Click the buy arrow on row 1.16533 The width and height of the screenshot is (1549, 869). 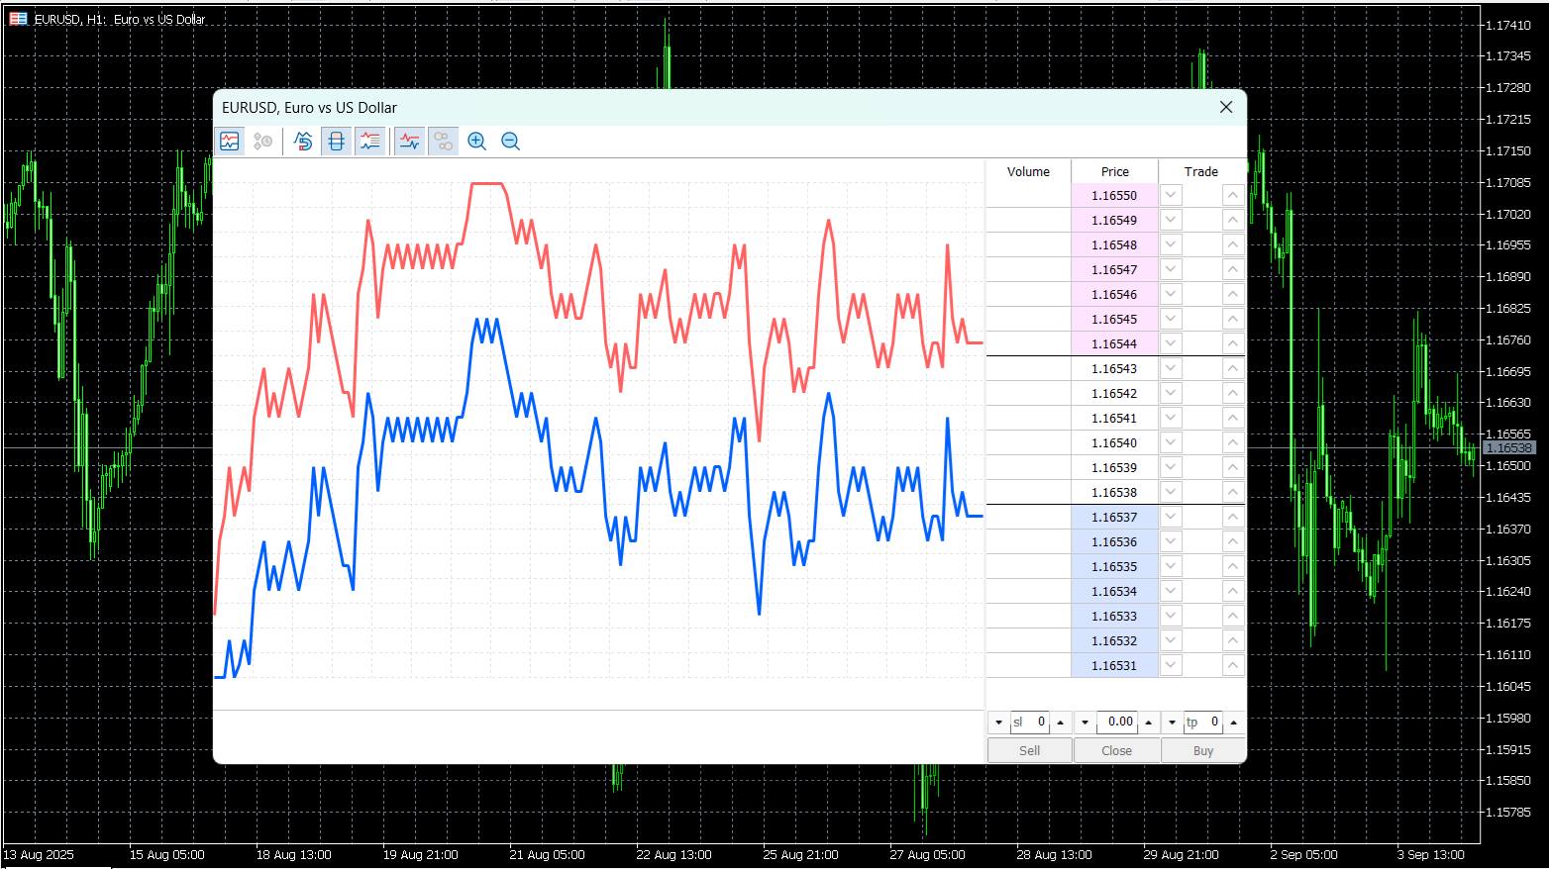click(x=1232, y=616)
